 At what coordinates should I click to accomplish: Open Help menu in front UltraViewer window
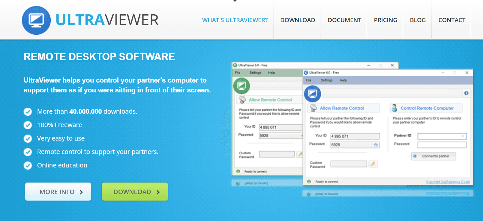click(x=343, y=80)
